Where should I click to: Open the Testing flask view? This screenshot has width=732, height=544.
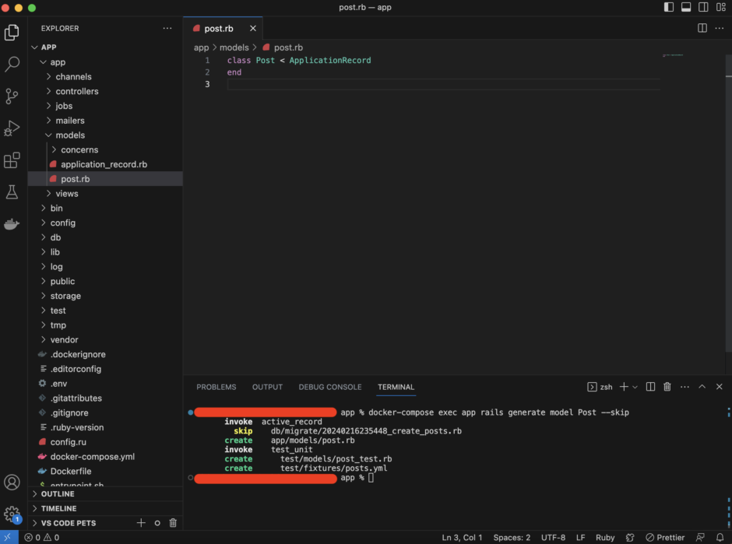[x=12, y=192]
